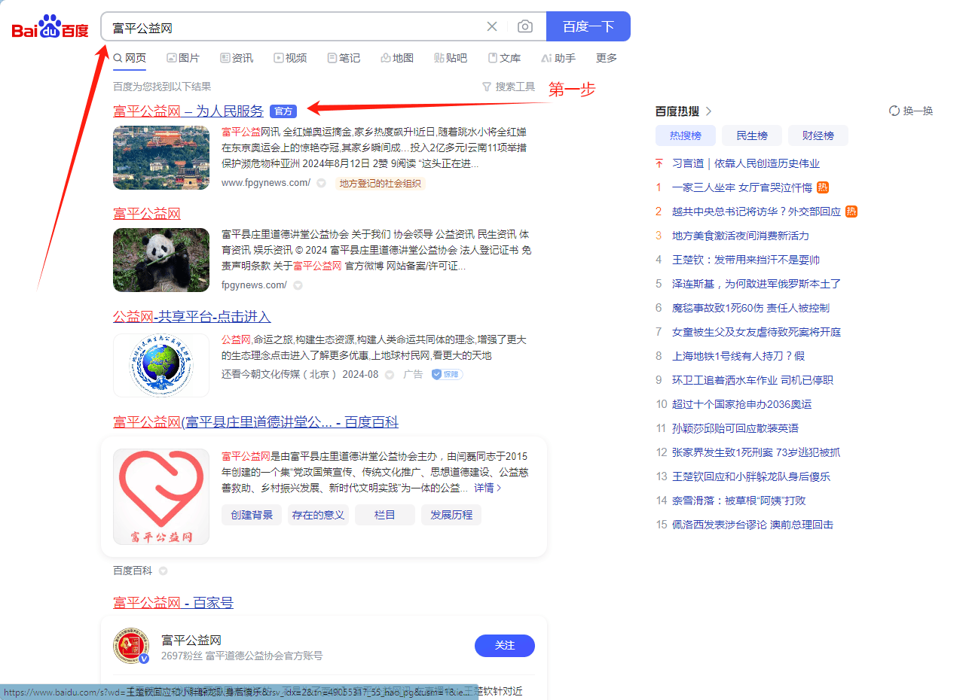Click the red heart logo thumbnail
This screenshot has width=975, height=700.
[161, 497]
